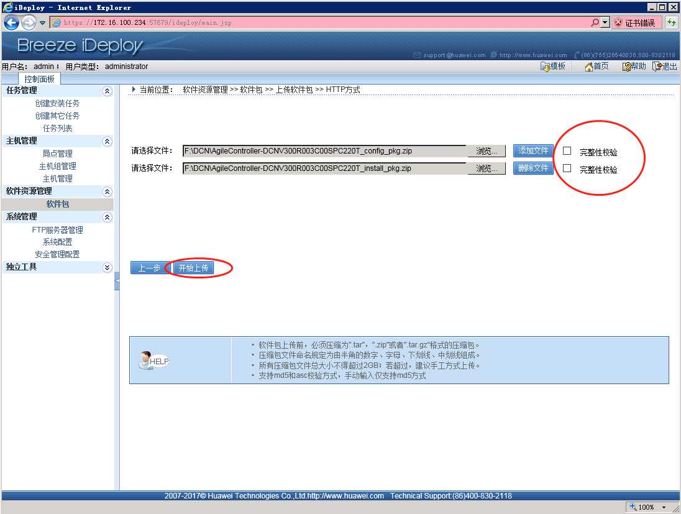Open 系统配置 menu item

tap(57, 242)
